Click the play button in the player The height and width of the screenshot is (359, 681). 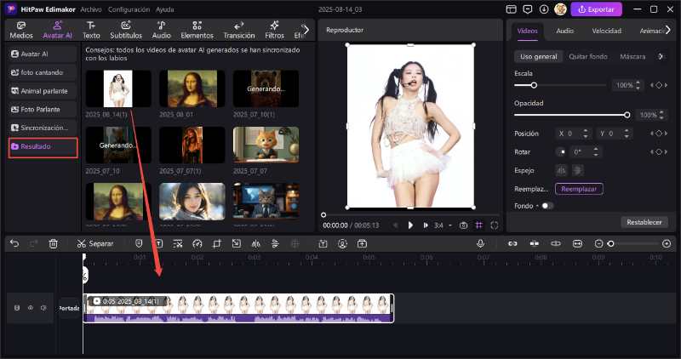tap(410, 225)
